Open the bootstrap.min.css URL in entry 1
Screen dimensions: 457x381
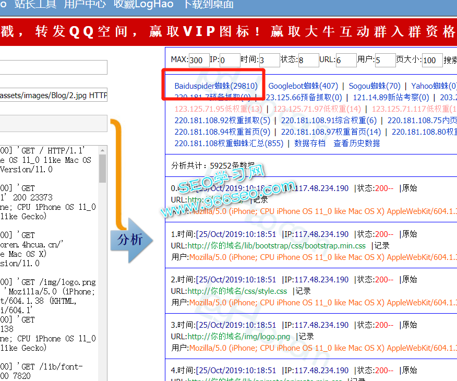pos(276,245)
